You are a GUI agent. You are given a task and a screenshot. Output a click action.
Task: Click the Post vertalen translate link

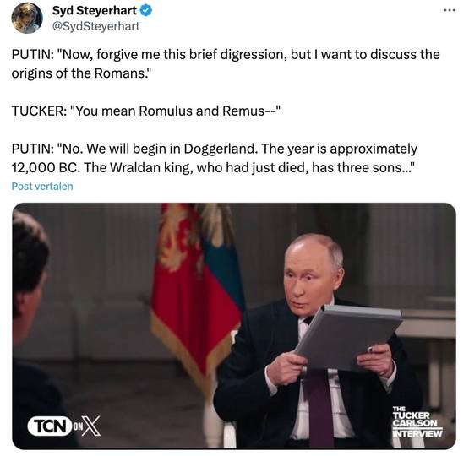tap(42, 186)
